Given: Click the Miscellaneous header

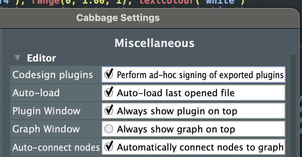Looking at the screenshot, I should pyautogui.click(x=155, y=43).
